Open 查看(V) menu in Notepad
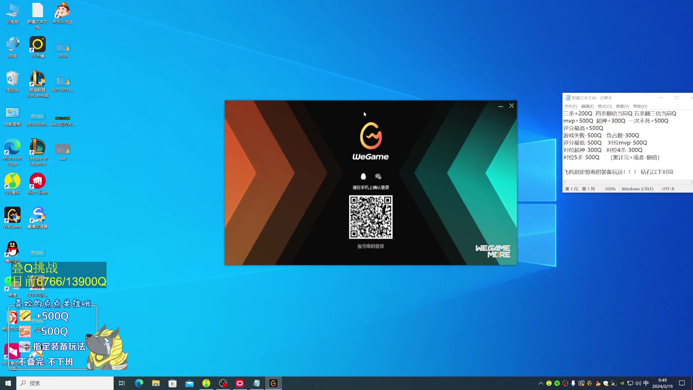Viewport: 693px width, 390px height. 622,106
